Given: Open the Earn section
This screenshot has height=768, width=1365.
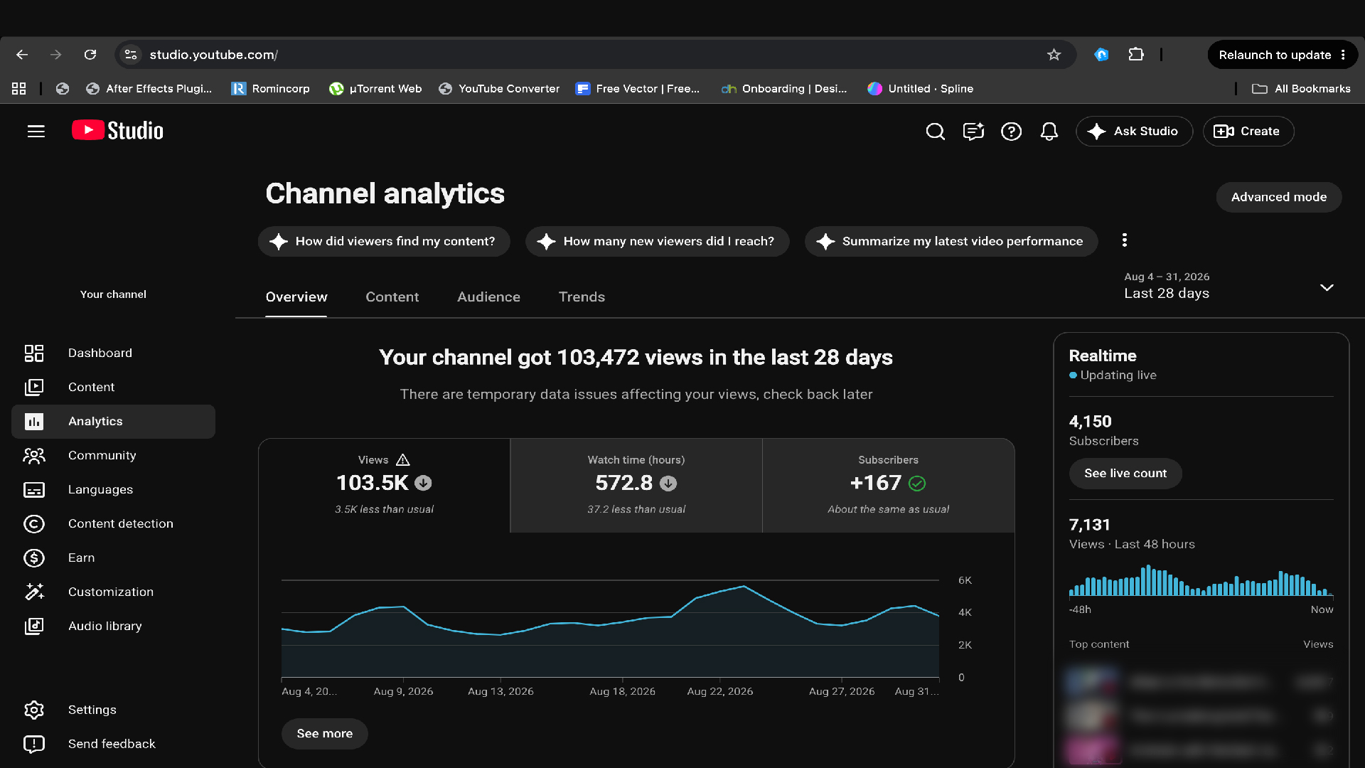Looking at the screenshot, I should (113, 558).
